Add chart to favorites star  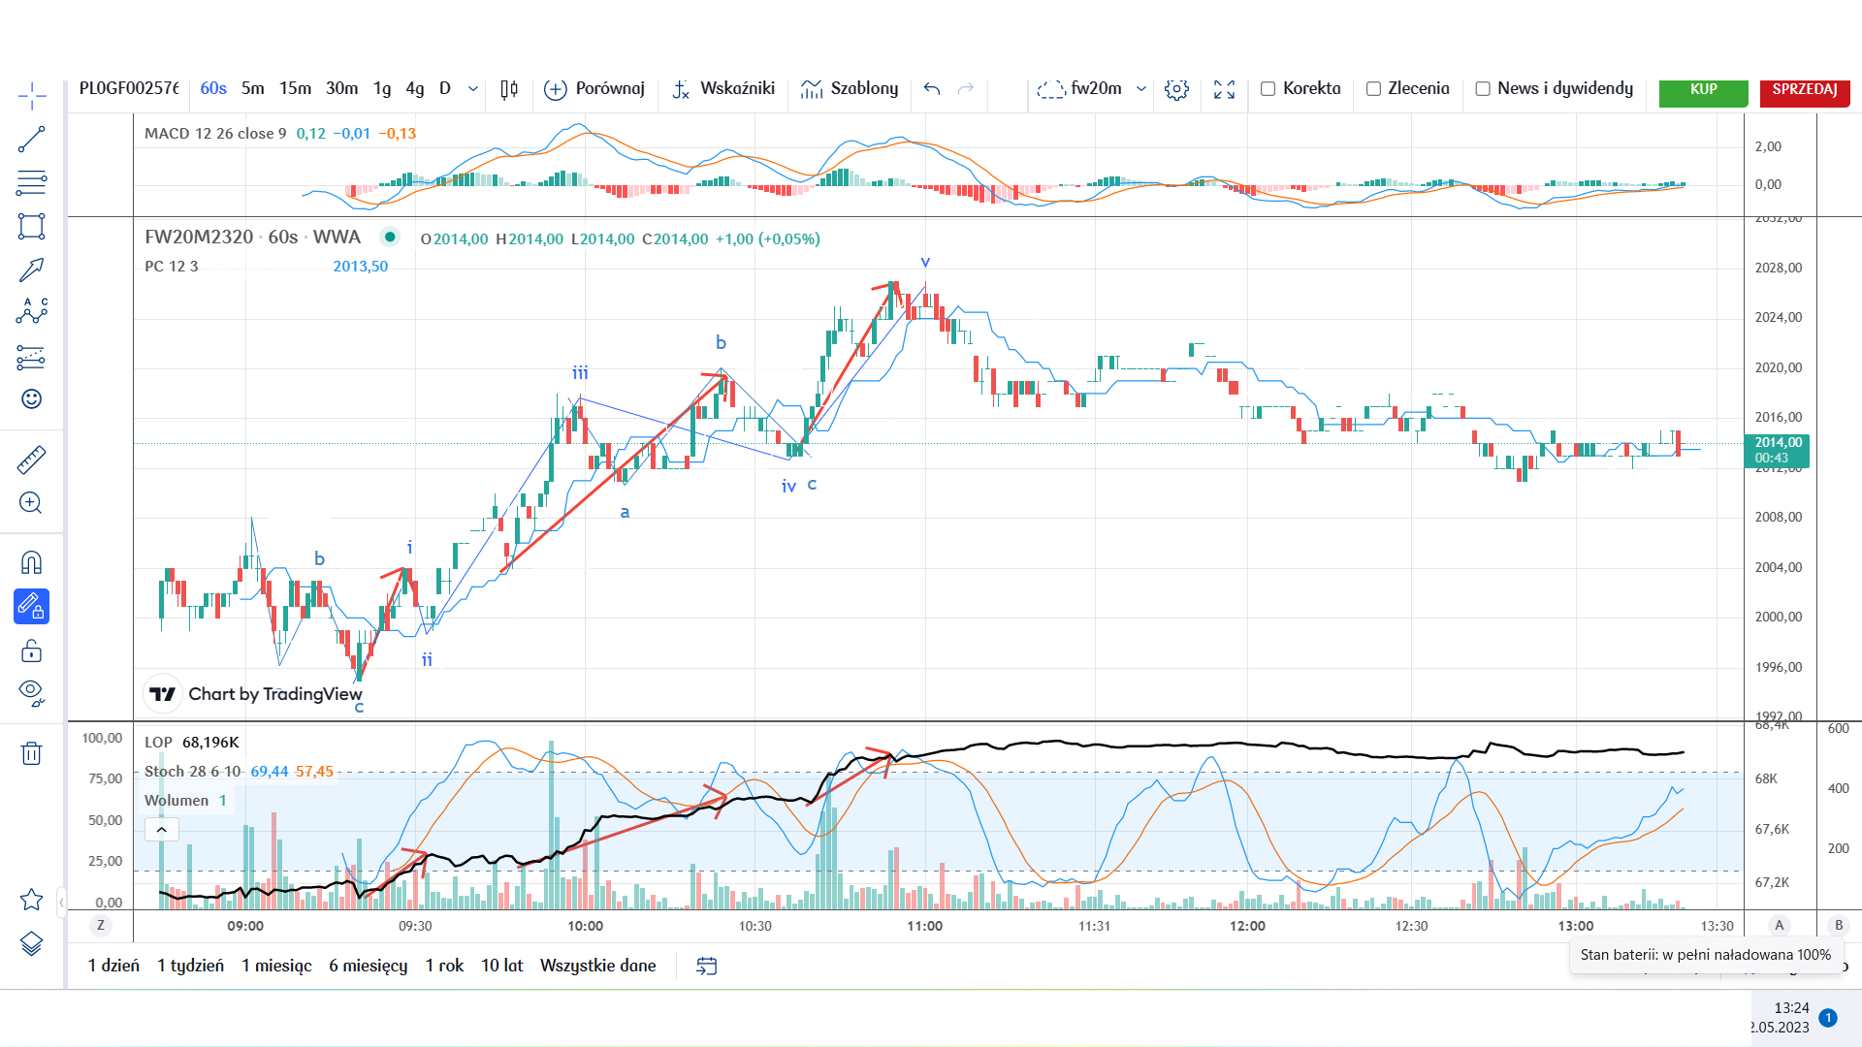(x=31, y=900)
